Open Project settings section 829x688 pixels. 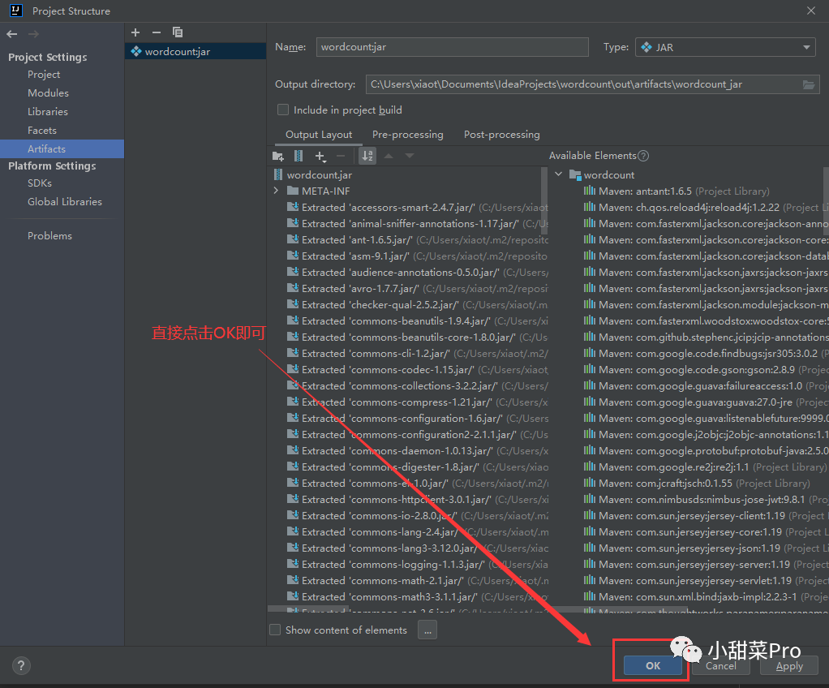point(44,75)
